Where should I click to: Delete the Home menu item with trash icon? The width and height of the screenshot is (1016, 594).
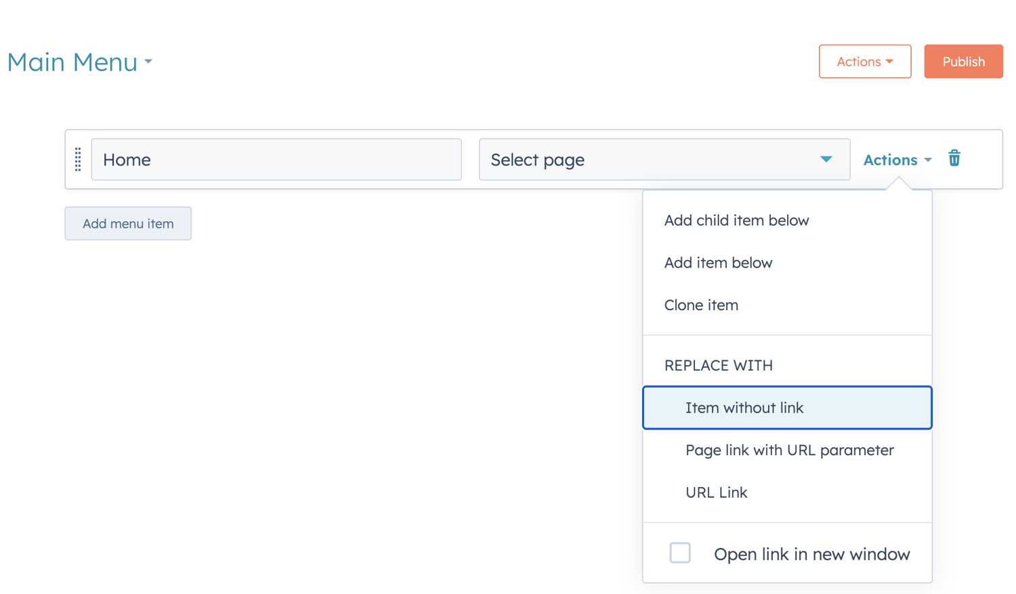pos(954,158)
